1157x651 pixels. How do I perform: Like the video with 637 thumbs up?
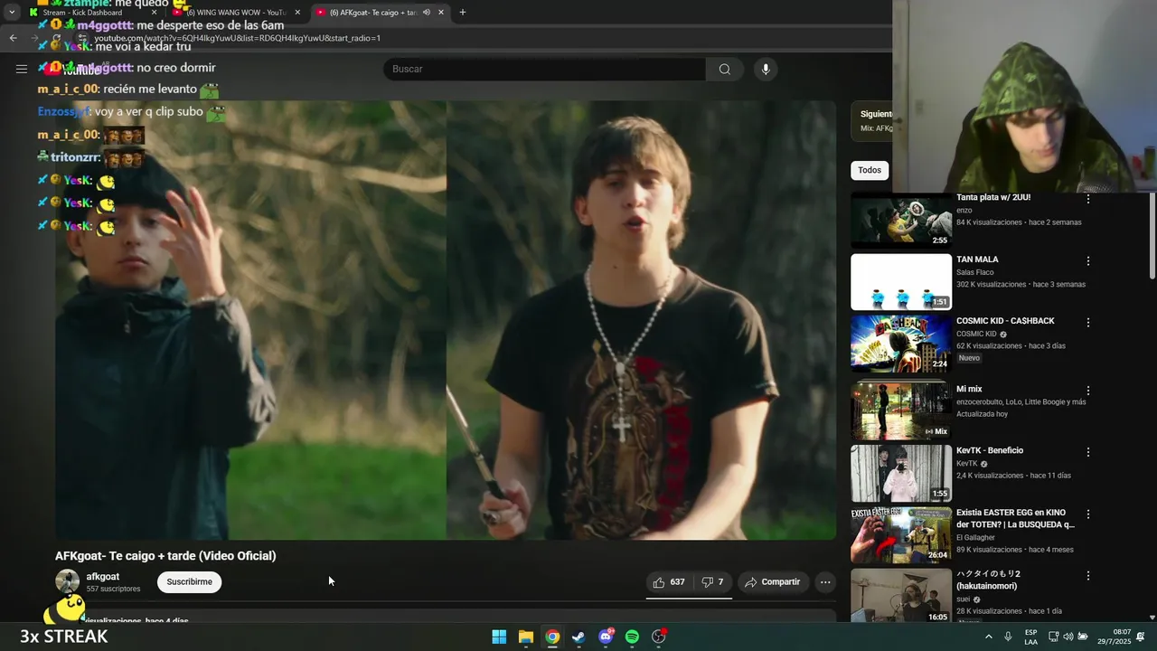tap(669, 582)
